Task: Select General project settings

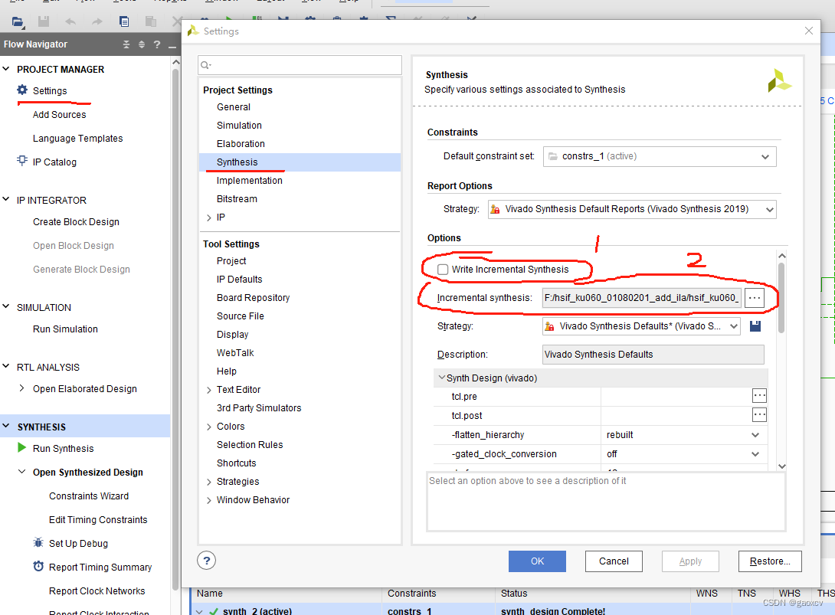Action: click(x=233, y=107)
